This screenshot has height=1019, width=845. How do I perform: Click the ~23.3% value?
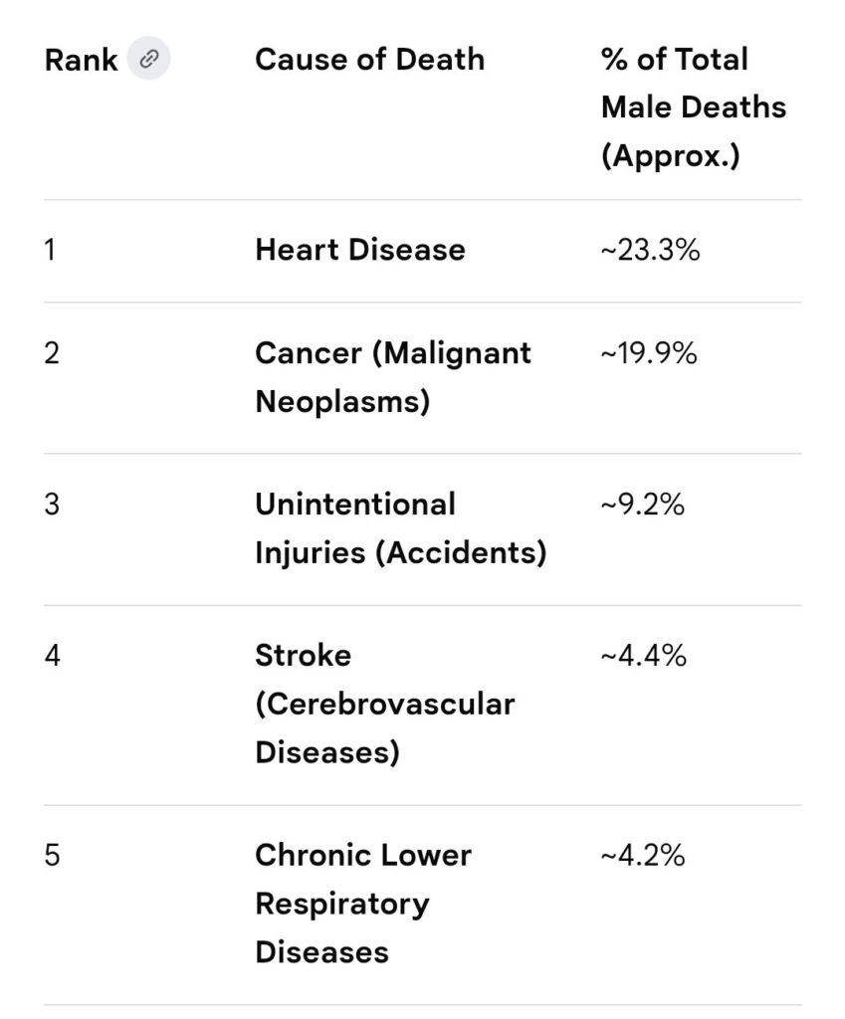coord(650,249)
